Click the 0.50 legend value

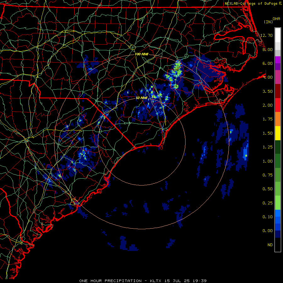tap(268, 189)
